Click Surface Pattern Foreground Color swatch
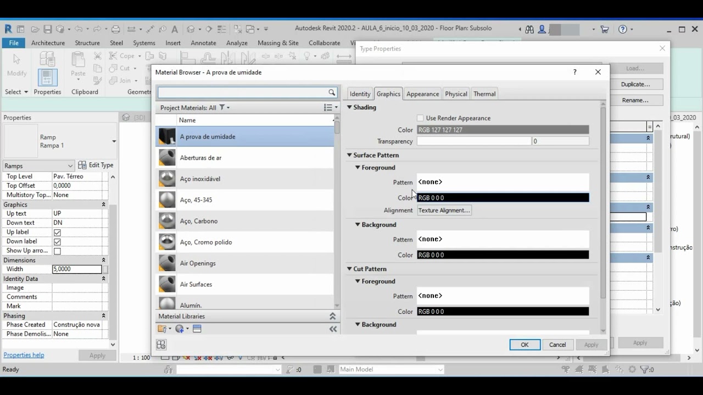This screenshot has height=395, width=703. [x=503, y=198]
